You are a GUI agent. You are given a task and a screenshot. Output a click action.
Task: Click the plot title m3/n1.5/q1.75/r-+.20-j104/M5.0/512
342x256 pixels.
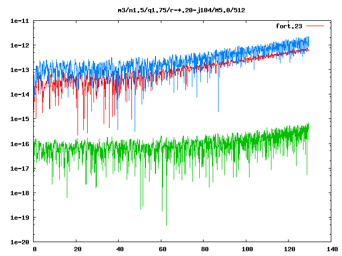coord(181,10)
